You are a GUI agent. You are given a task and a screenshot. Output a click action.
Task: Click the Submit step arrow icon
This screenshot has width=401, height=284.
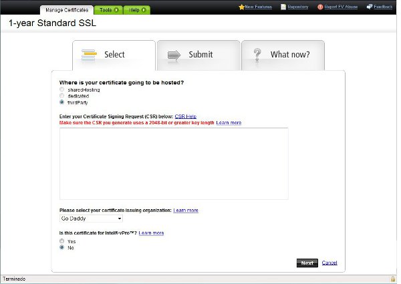tap(174, 55)
